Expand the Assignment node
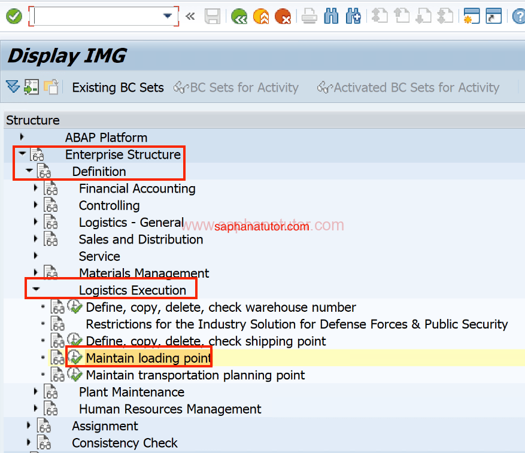Image resolution: width=525 pixels, height=453 pixels. coord(29,425)
